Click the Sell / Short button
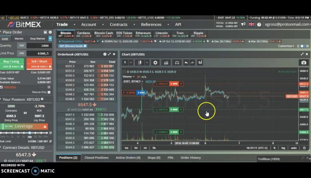 click(x=39, y=64)
